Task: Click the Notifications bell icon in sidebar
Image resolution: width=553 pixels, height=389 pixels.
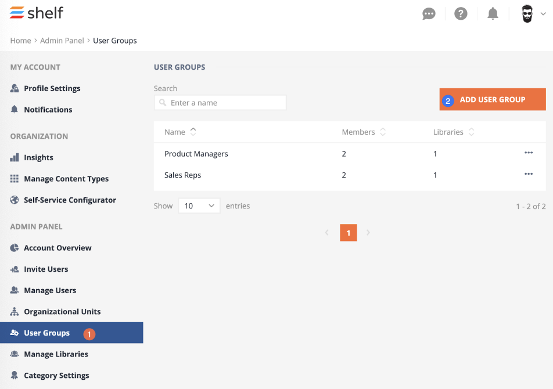Action: 14,109
